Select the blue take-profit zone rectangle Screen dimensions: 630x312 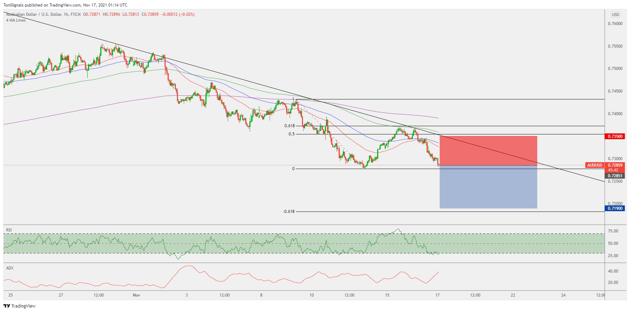[x=488, y=187]
